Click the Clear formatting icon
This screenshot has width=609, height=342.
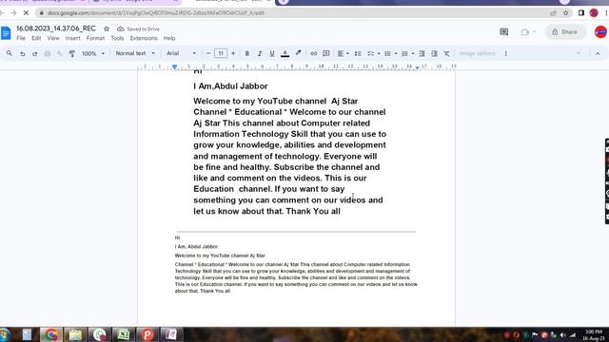pyautogui.click(x=446, y=53)
